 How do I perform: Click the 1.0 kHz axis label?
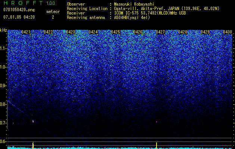tap(3, 67)
